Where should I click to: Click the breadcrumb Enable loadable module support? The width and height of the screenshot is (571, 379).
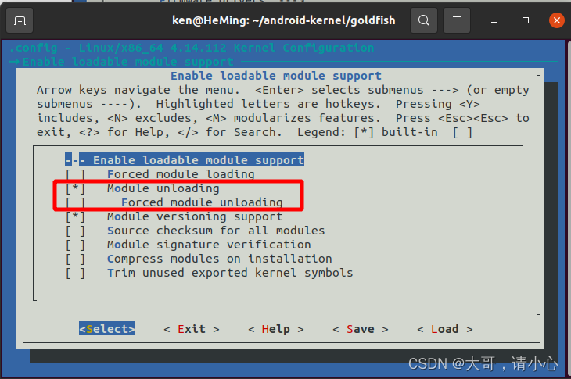click(127, 62)
